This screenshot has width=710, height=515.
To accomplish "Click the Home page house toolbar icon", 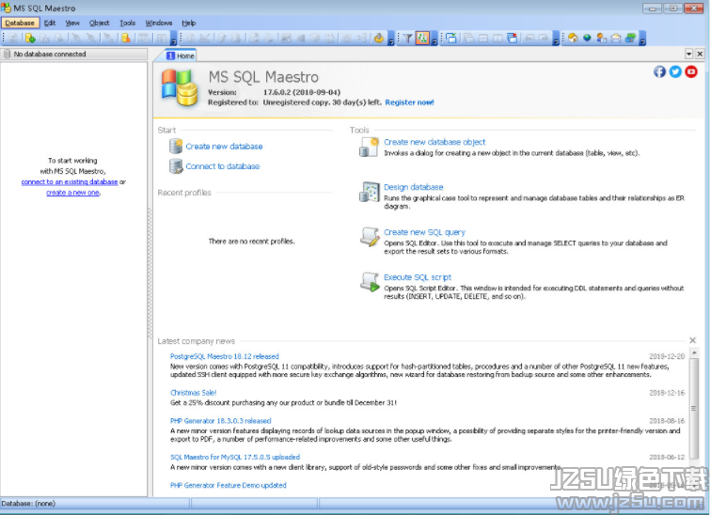I will pos(573,38).
